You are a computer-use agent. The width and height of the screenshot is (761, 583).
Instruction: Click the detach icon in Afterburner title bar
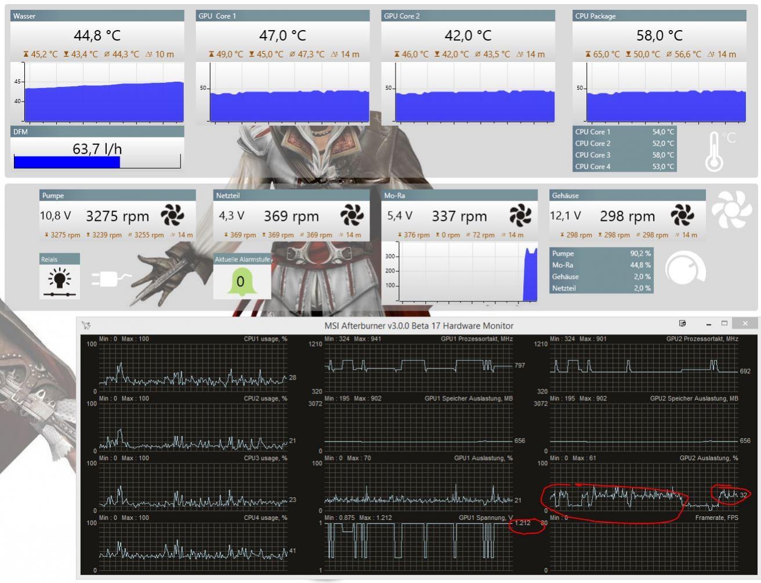click(x=683, y=323)
